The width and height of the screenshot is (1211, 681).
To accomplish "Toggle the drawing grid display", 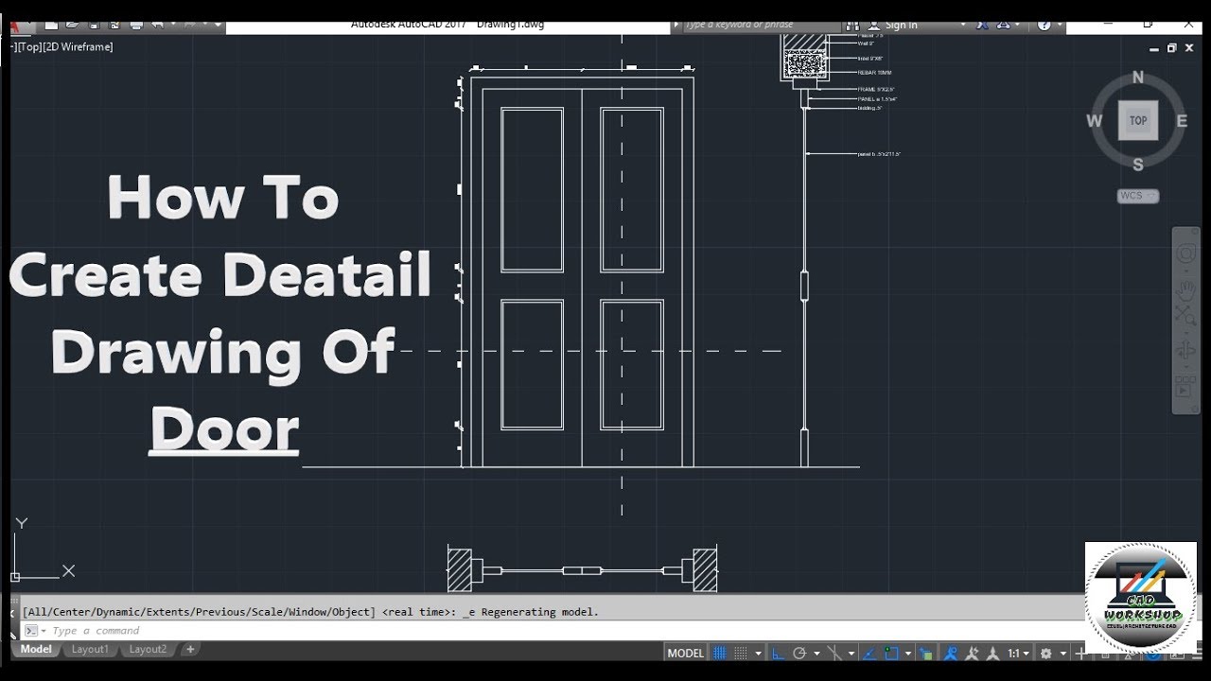I will (x=719, y=653).
